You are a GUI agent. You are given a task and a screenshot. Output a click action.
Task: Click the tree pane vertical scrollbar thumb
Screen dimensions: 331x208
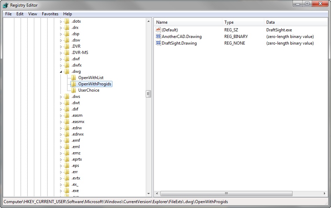(x=149, y=94)
